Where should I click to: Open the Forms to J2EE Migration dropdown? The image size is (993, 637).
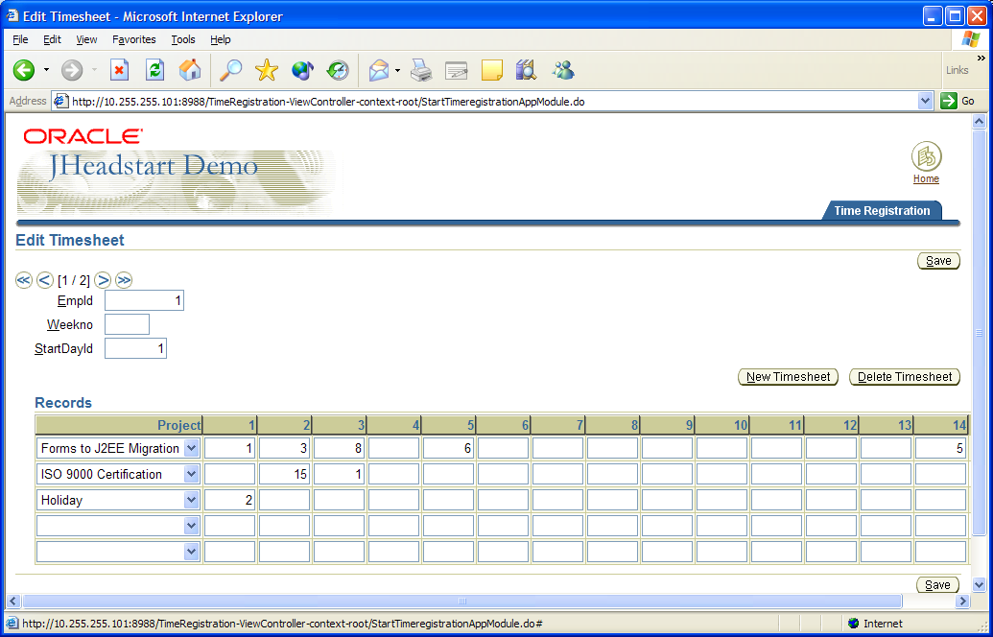[191, 448]
